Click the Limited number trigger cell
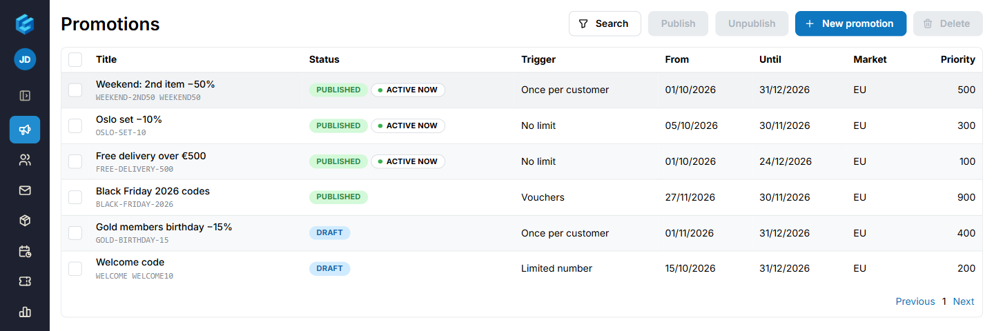This screenshot has height=331, width=994. pyautogui.click(x=556, y=268)
